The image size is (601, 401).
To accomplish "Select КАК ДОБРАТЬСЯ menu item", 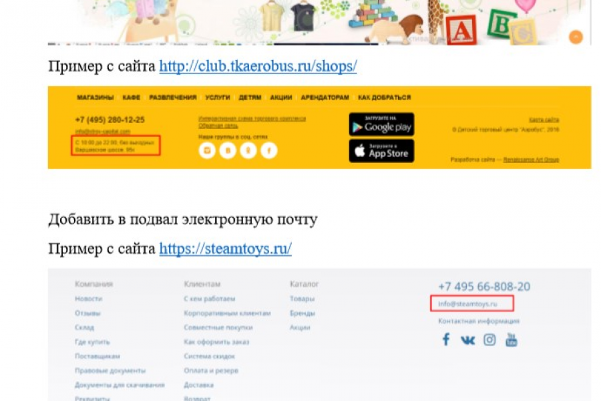I will pos(385,98).
